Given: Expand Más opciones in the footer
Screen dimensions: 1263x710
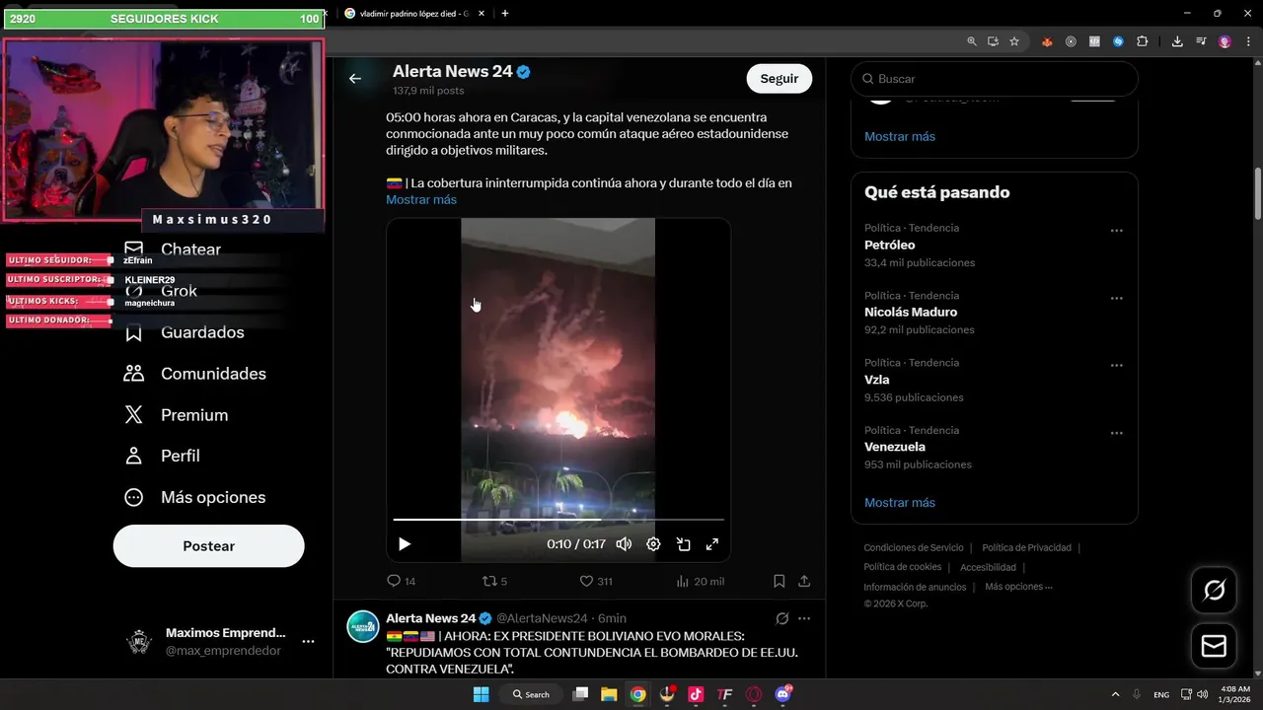Looking at the screenshot, I should (1018, 587).
